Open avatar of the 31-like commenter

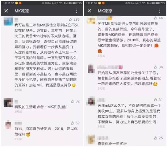tap(91, 101)
